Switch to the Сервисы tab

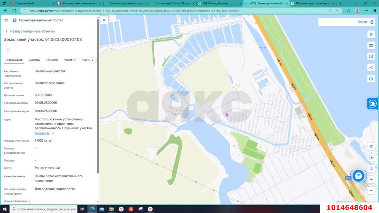pos(34,60)
